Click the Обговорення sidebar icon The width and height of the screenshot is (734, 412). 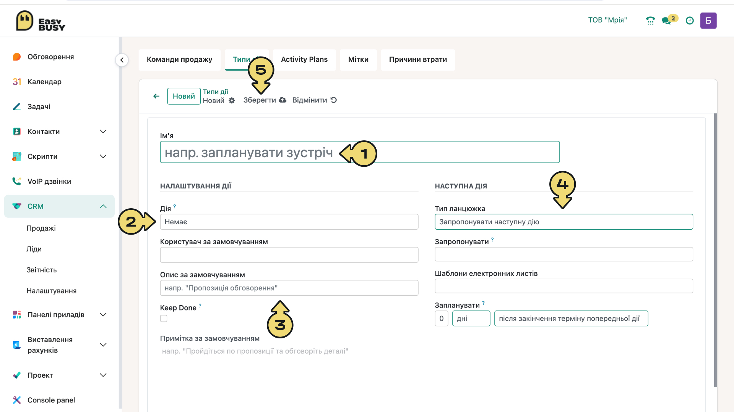point(17,57)
